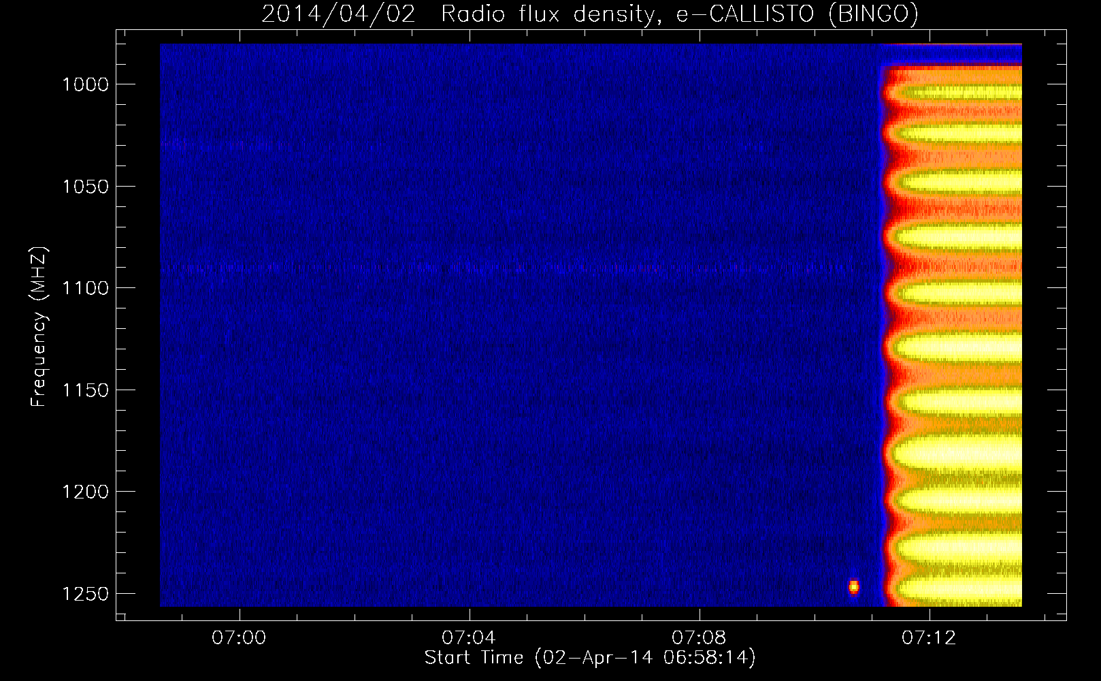This screenshot has height=681, width=1101.
Task: Click the 1100 frequency tick label
Action: point(85,288)
